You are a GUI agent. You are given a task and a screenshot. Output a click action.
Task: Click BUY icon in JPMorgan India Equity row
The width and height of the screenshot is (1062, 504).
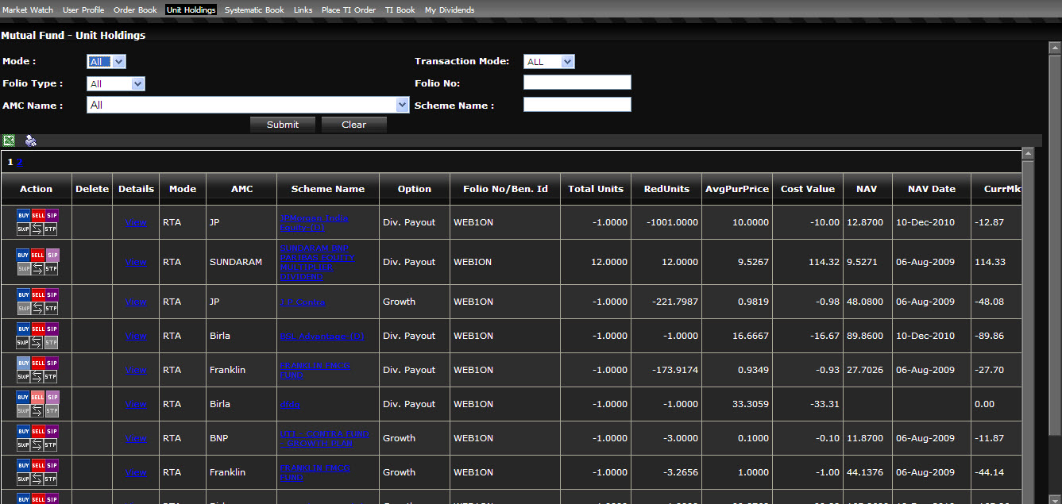click(x=23, y=216)
